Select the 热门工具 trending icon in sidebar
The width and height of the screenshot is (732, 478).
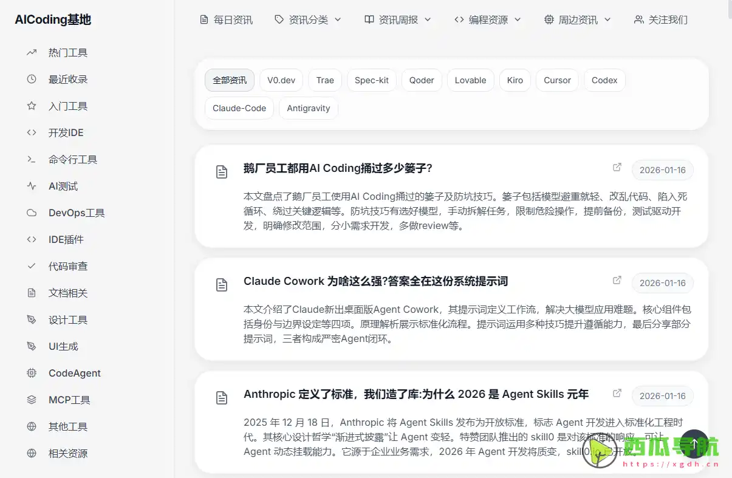click(32, 52)
